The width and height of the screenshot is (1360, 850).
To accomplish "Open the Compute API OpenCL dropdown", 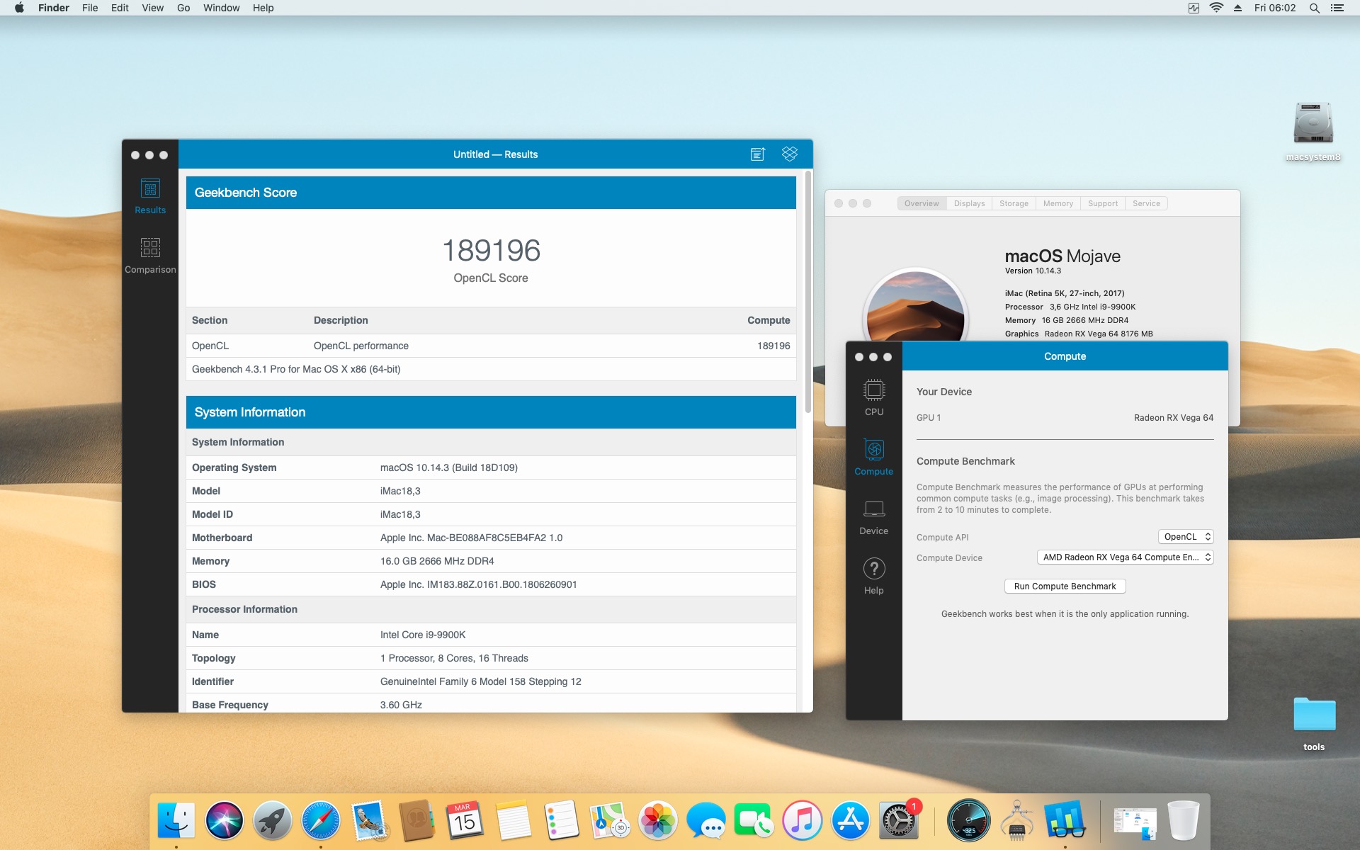I will coord(1186,537).
